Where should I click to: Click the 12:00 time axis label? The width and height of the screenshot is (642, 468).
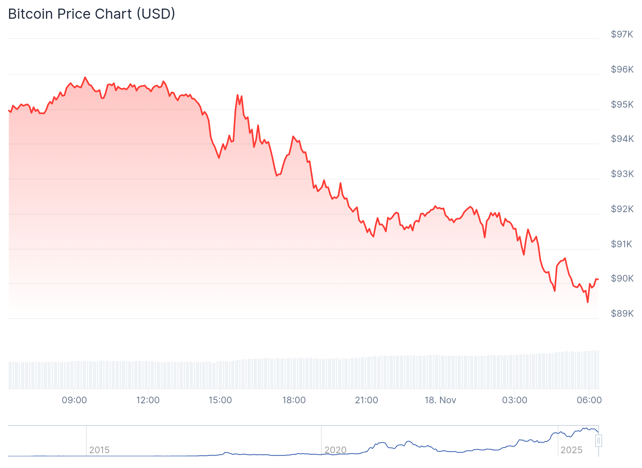point(148,400)
